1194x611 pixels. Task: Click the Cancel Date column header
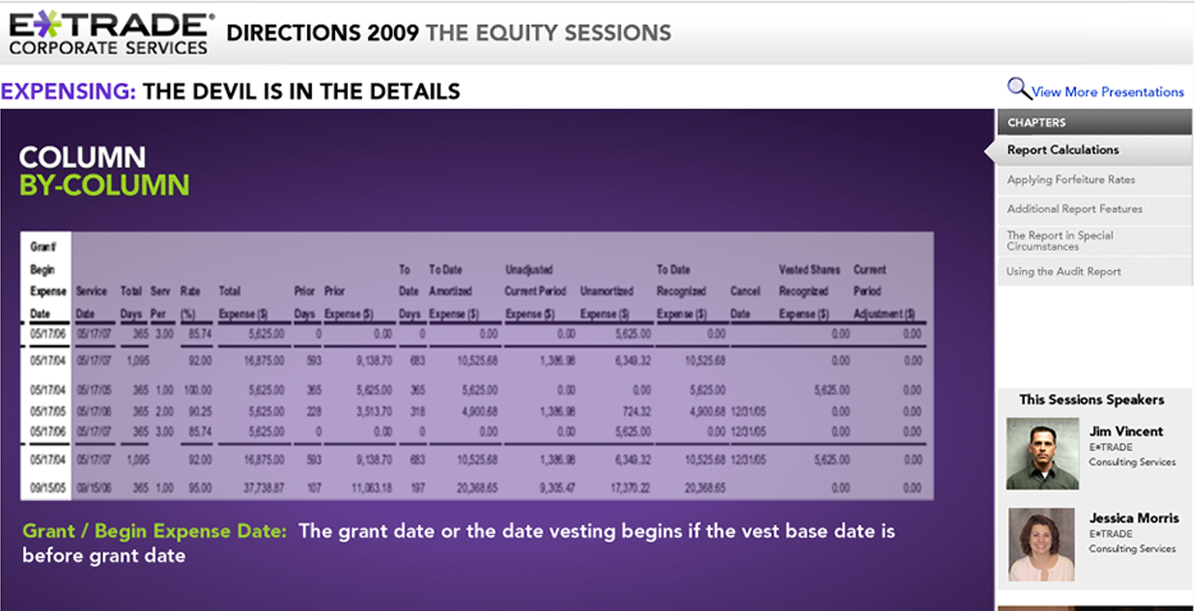745,302
